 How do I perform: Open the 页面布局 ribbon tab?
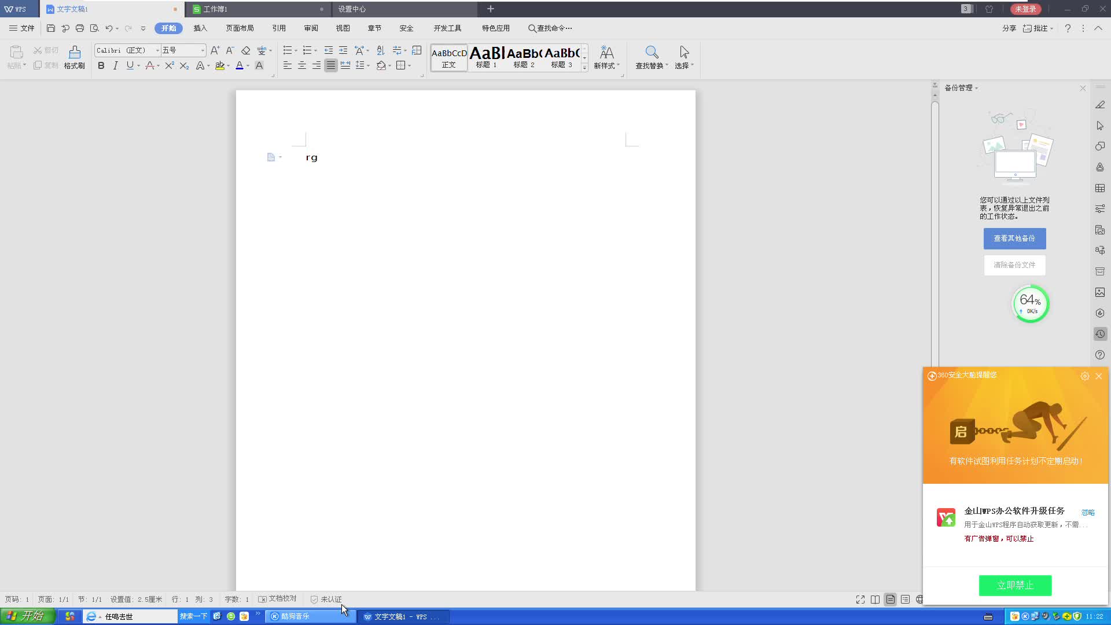click(x=240, y=28)
